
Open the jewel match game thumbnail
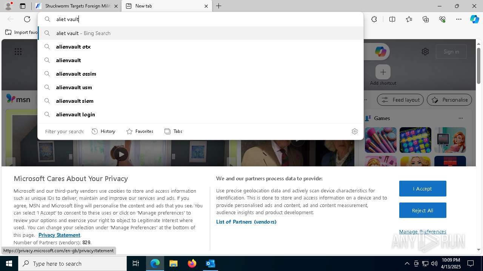pyautogui.click(x=415, y=140)
